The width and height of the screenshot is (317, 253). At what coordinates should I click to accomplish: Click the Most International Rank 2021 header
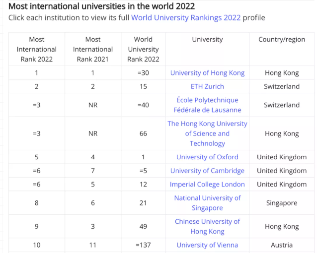pyautogui.click(x=93, y=49)
